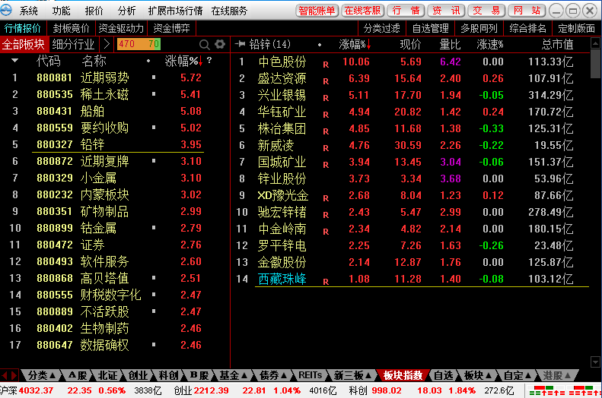Click the 智能账单 button
The image size is (602, 398).
coord(317,11)
